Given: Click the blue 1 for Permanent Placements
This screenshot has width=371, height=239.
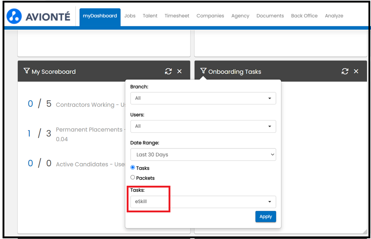Looking at the screenshot, I should (x=29, y=134).
